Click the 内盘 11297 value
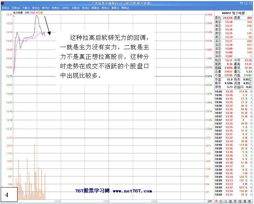Viewport: 254px width, 204px height. [x=248, y=75]
